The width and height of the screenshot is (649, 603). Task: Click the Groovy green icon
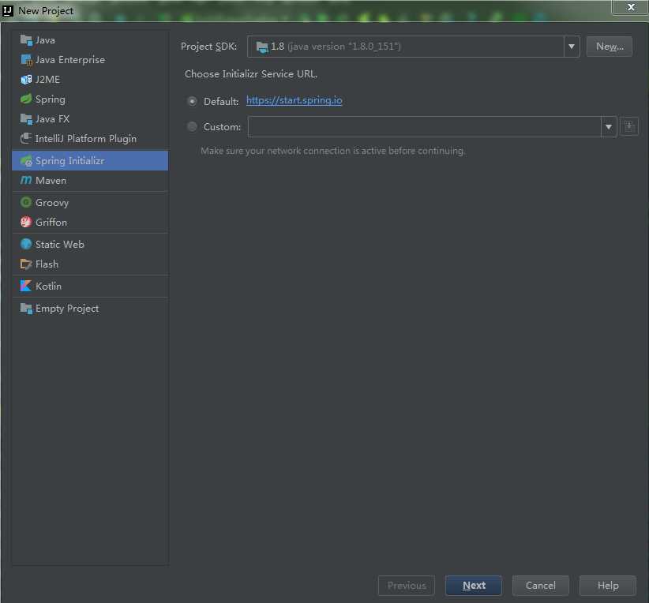pos(26,202)
